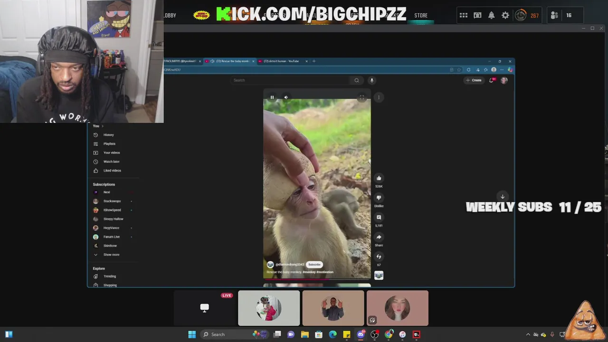Image resolution: width=608 pixels, height=342 pixels.
Task: Open the browser three-dot settings menu
Action: coord(502,70)
